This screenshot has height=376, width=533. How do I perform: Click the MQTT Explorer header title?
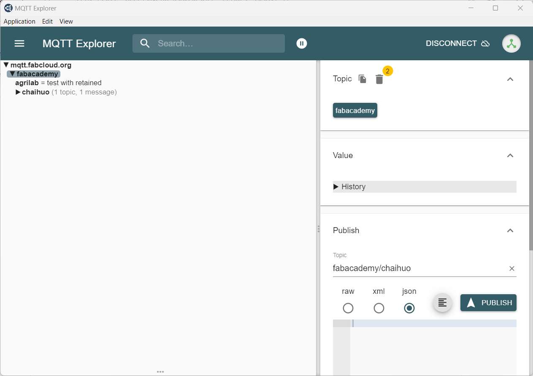click(x=79, y=43)
